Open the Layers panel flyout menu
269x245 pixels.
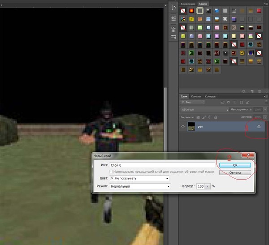[x=266, y=97]
